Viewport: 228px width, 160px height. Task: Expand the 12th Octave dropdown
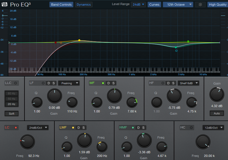click(178, 5)
